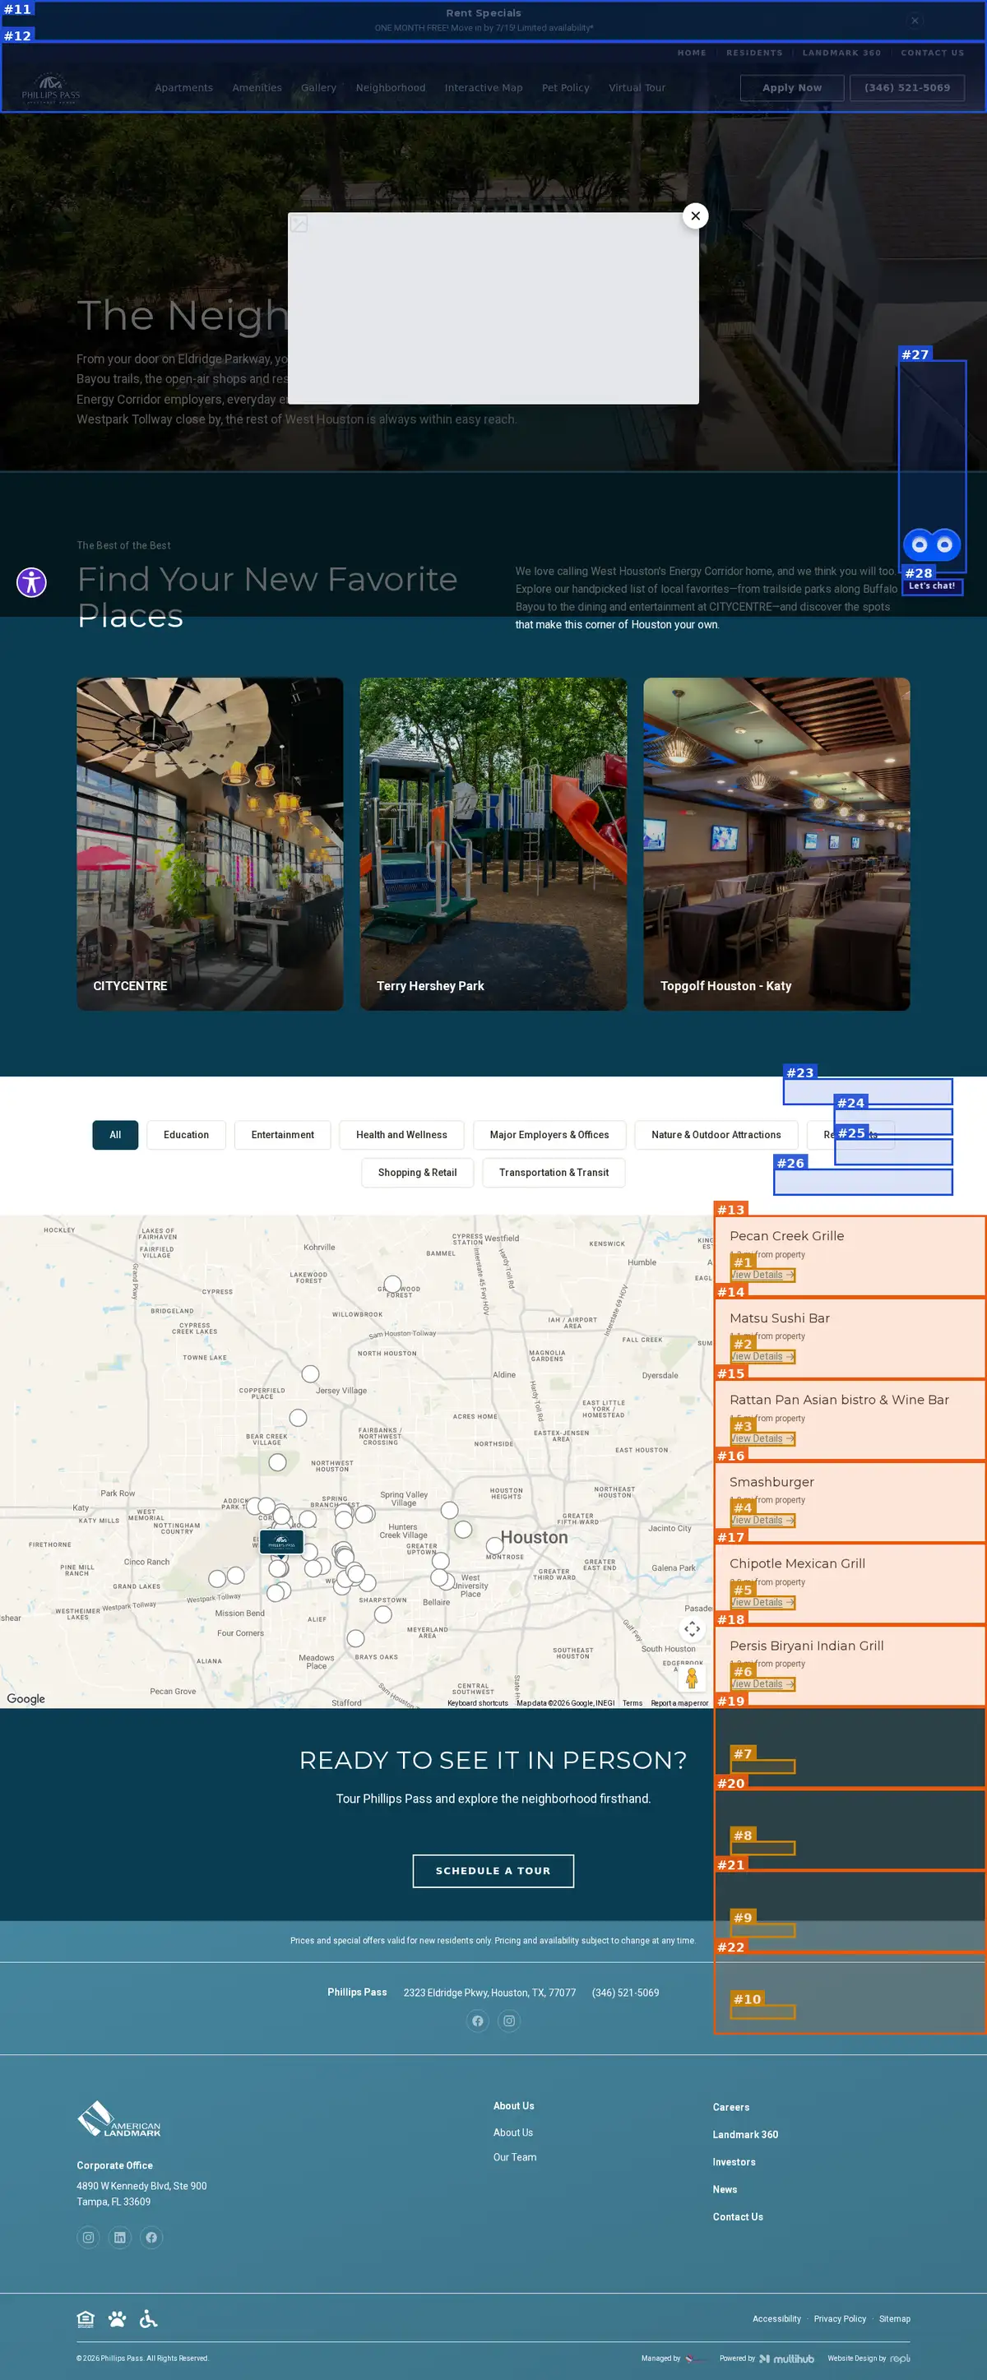Select the Education filter
The image size is (987, 2380).
[186, 1135]
